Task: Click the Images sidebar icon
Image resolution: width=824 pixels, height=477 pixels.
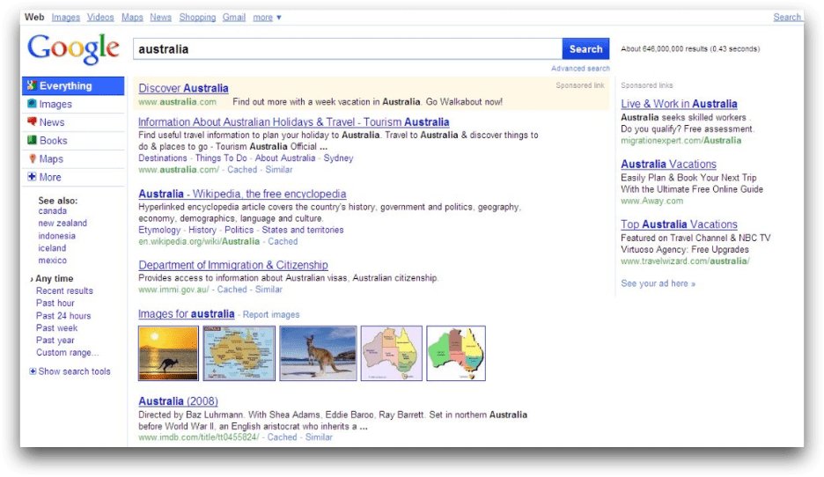Action: [31, 105]
